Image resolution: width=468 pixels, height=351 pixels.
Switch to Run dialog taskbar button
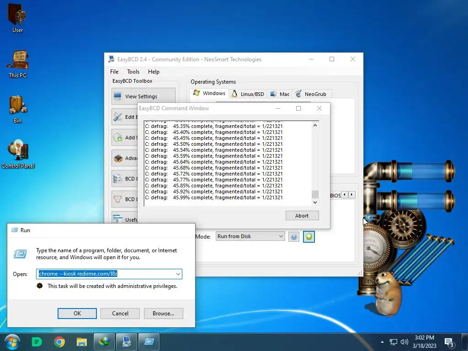point(149,342)
